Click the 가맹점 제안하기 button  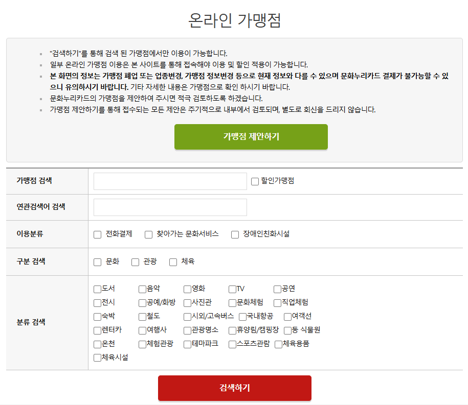click(x=251, y=137)
